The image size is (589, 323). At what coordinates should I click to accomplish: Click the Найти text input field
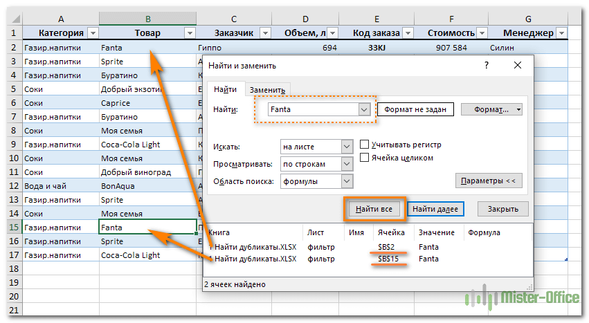point(311,109)
